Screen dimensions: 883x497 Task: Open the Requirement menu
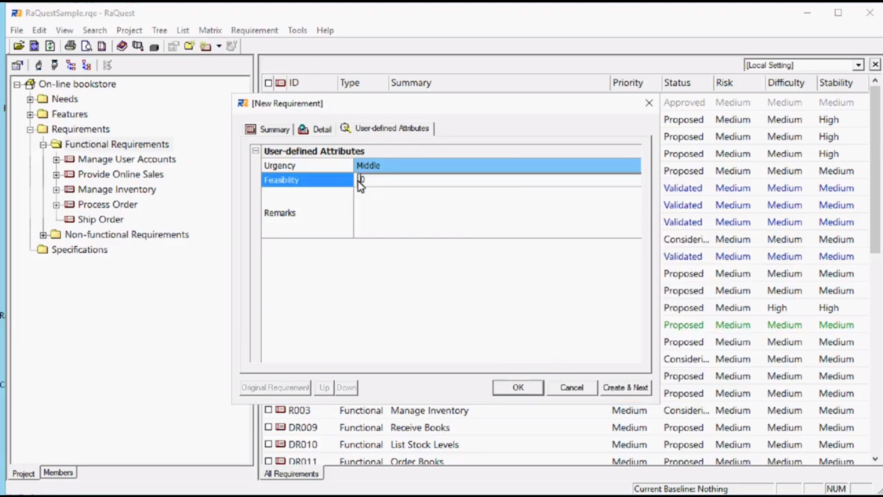click(254, 30)
